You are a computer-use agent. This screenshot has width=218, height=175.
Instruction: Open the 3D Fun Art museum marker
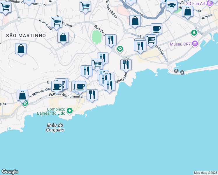coord(210,3)
